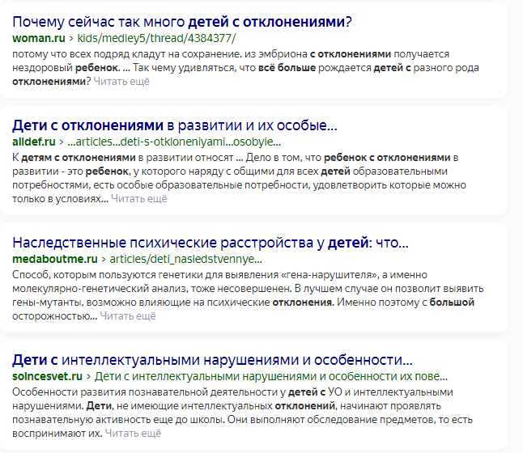Click 'Читать ещё' in the medaboutme.ru snippet

coord(128,316)
